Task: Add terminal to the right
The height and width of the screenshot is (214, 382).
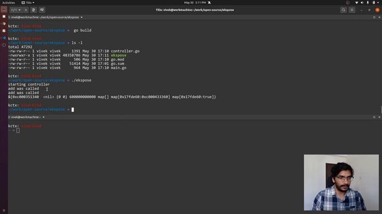Action: pos(33,10)
